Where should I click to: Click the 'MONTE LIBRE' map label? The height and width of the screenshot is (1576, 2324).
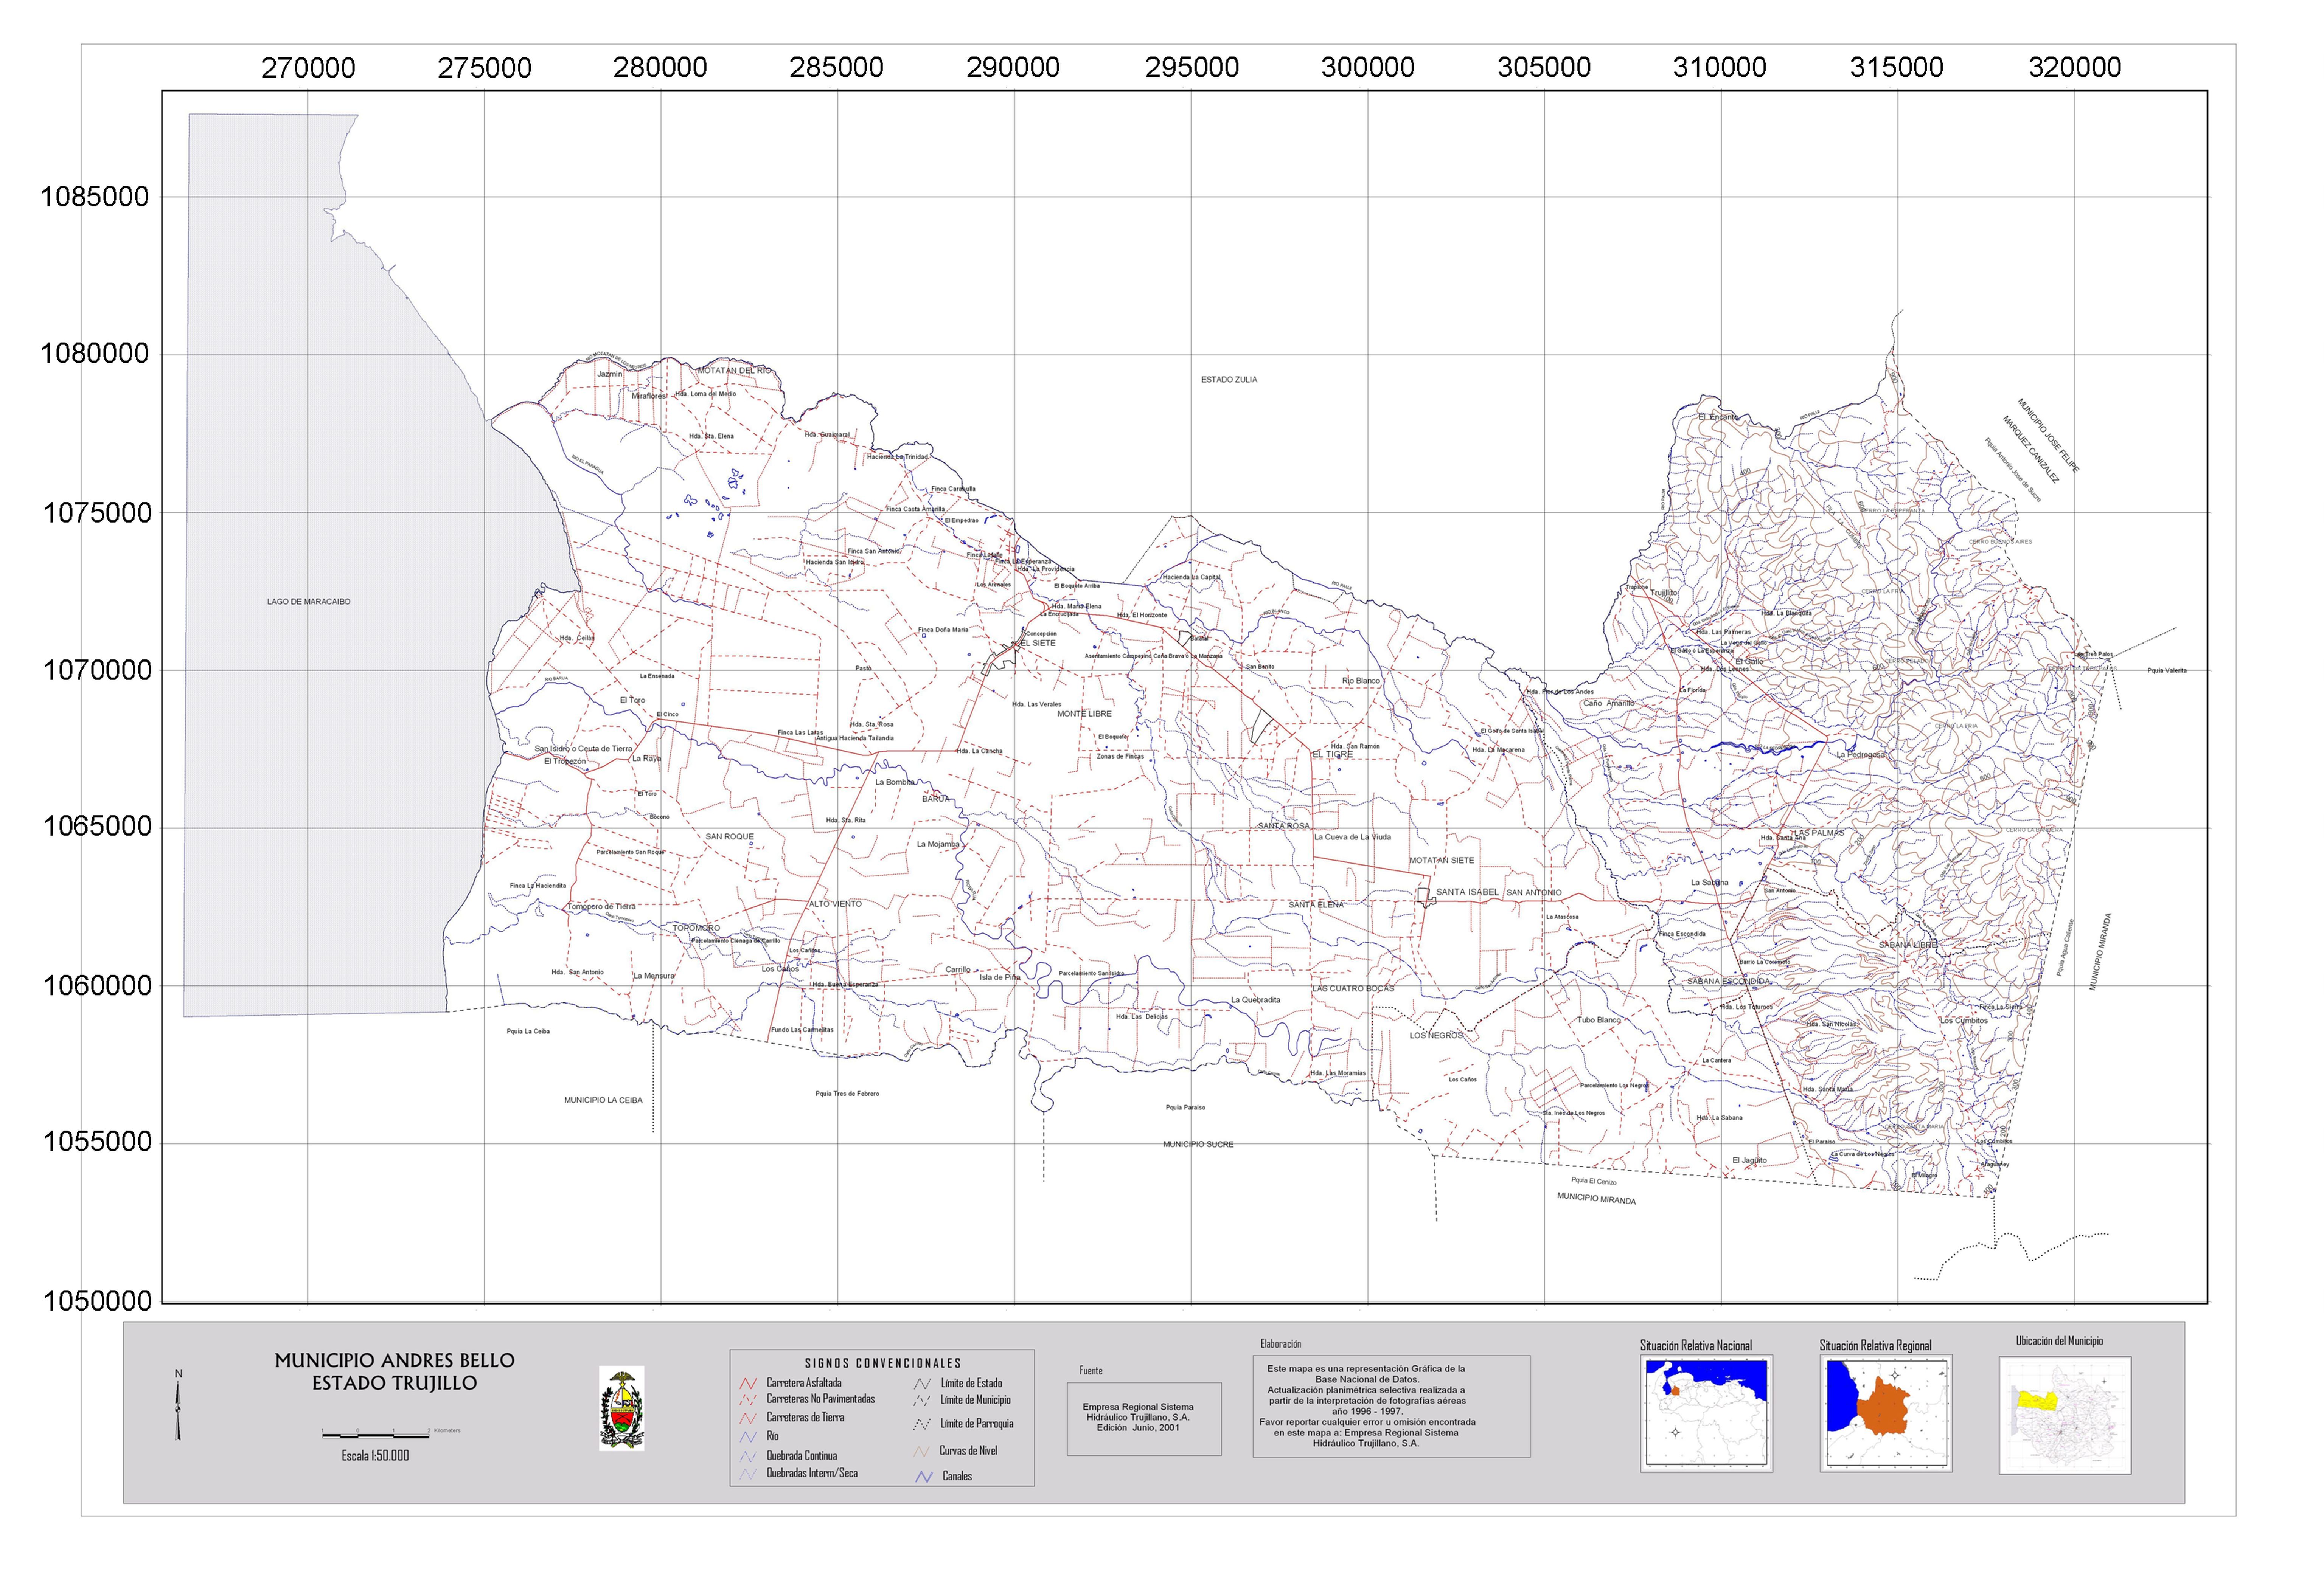(1085, 715)
